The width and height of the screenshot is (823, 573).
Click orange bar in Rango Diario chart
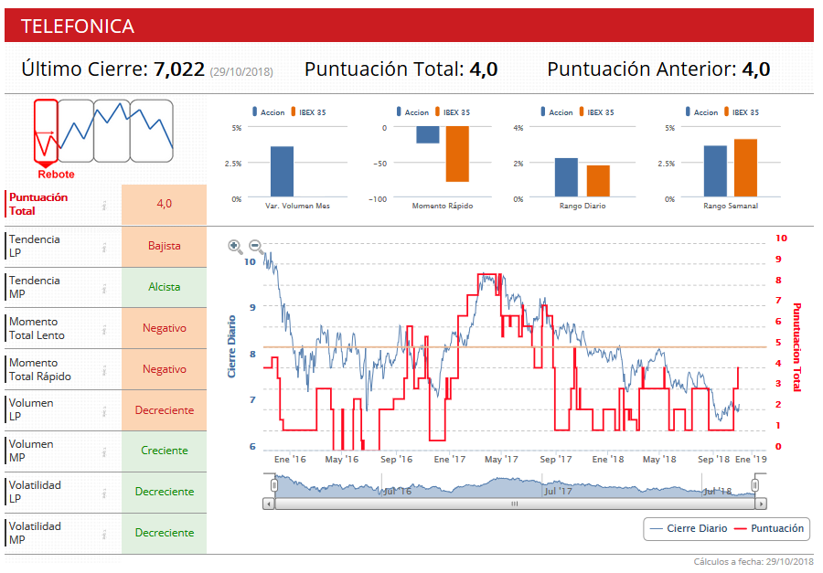tap(598, 181)
